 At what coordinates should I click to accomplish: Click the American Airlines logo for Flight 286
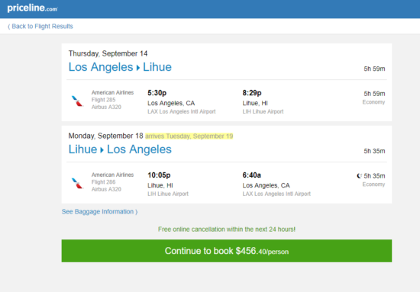[77, 184]
